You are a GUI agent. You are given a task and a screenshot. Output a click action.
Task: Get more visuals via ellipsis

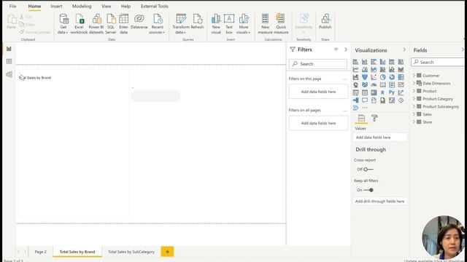[365, 108]
